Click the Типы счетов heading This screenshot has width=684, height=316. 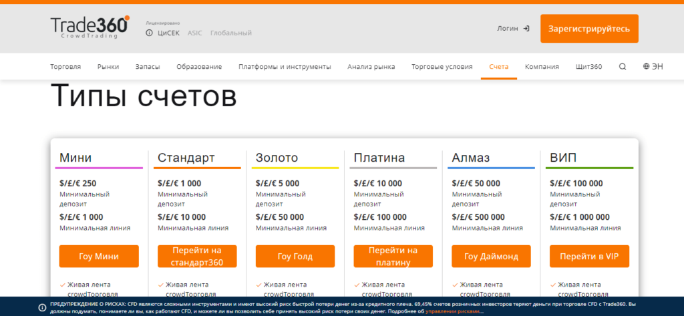(x=144, y=95)
